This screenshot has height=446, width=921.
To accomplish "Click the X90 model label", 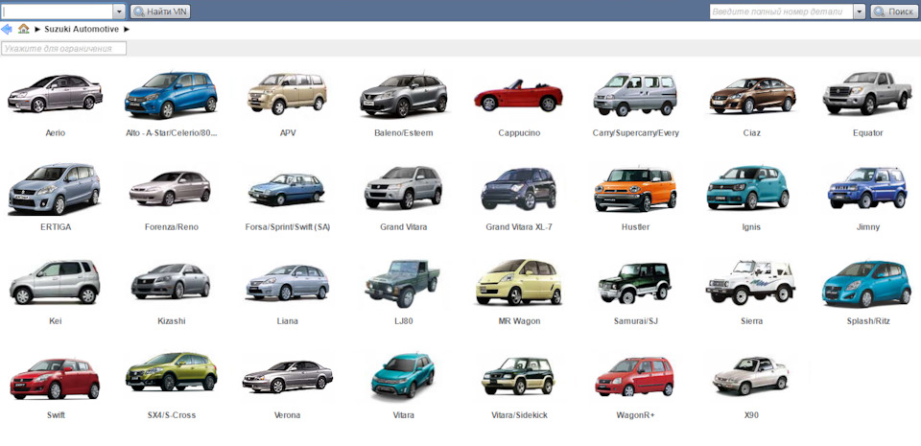I will pyautogui.click(x=751, y=415).
